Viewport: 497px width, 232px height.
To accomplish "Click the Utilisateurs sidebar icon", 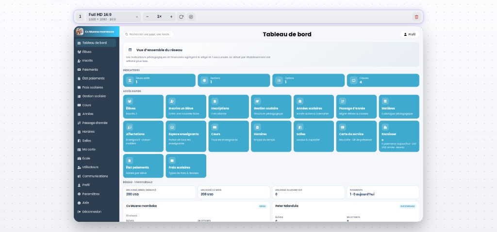I will click(79, 167).
